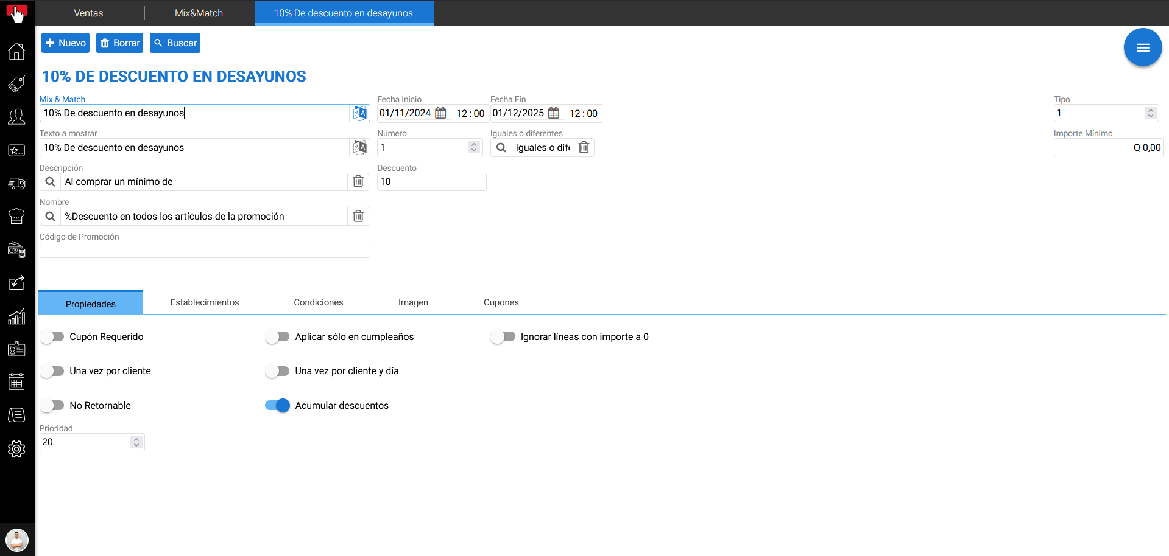Open the settings gear in sidebar
This screenshot has width=1169, height=556.
click(16, 449)
